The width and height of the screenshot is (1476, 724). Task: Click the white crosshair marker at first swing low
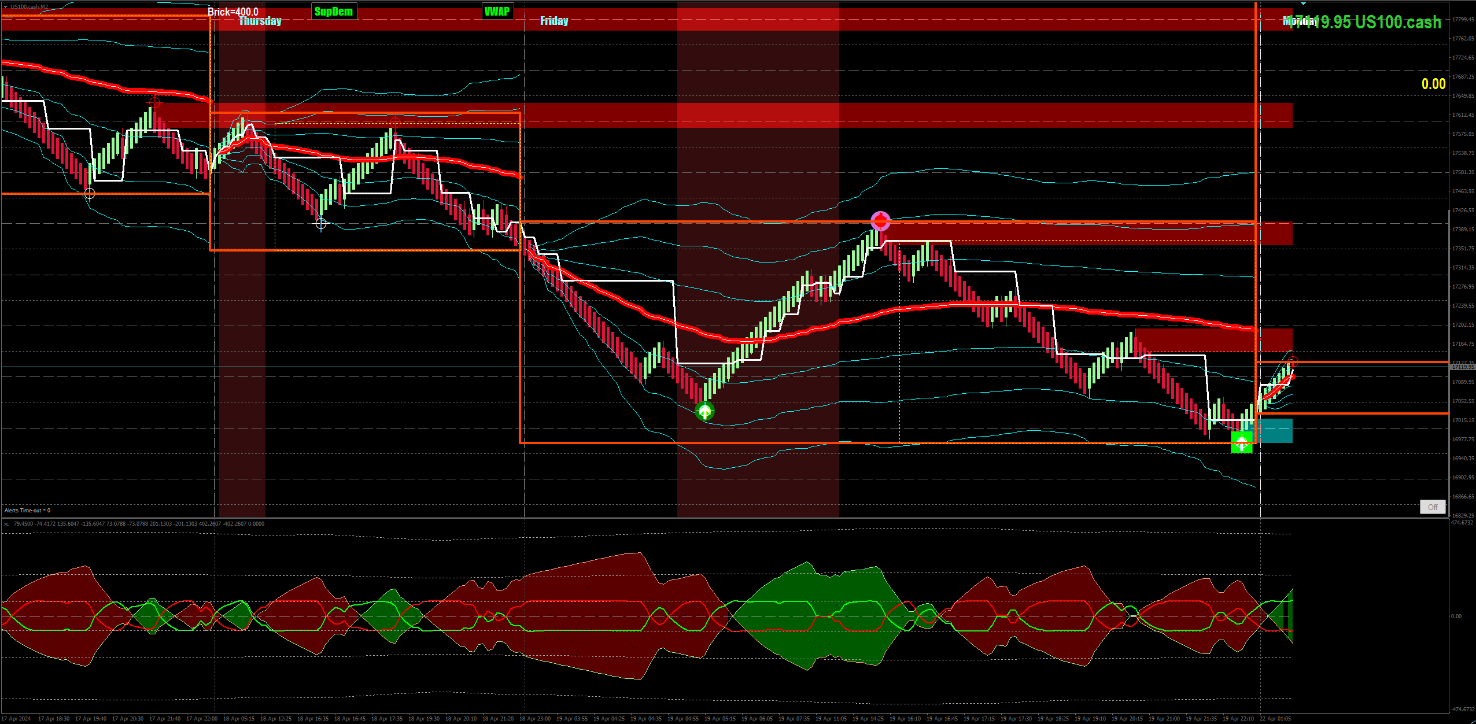point(90,194)
